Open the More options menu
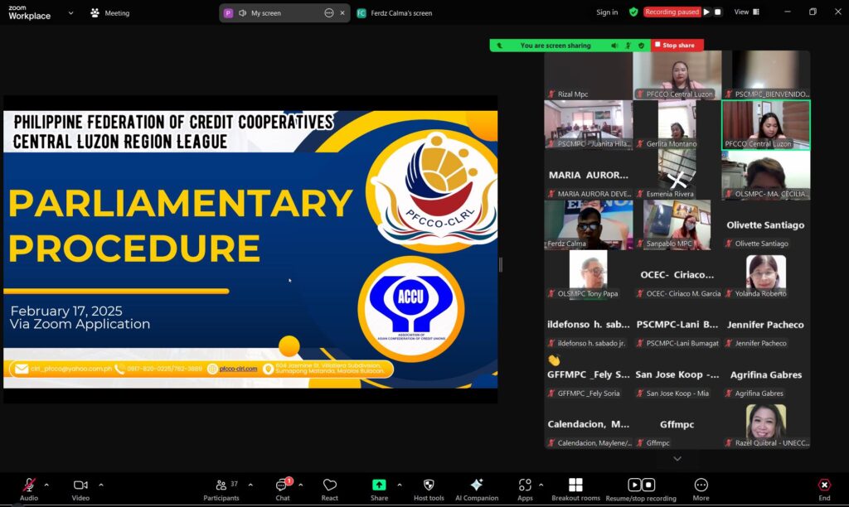This screenshot has width=849, height=507. [x=701, y=489]
